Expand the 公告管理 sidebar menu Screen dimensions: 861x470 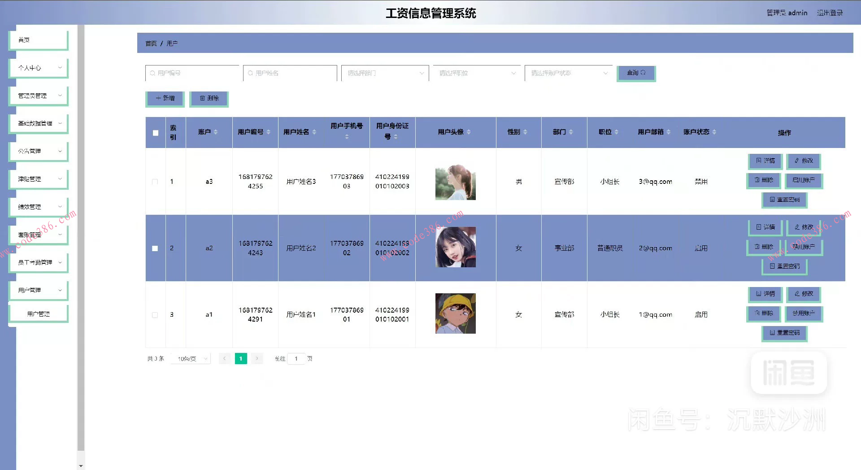click(39, 151)
